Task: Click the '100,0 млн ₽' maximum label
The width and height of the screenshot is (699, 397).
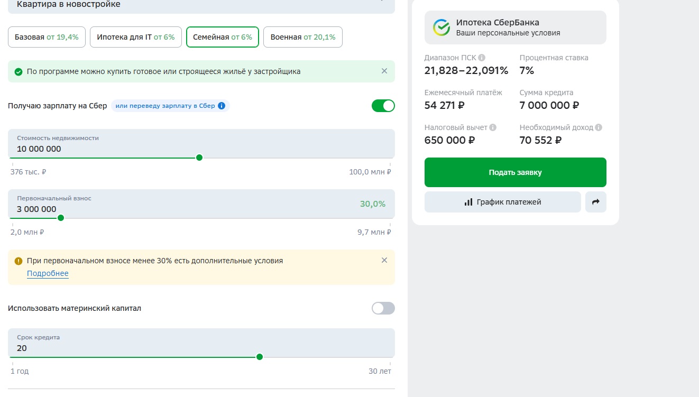Action: (370, 172)
